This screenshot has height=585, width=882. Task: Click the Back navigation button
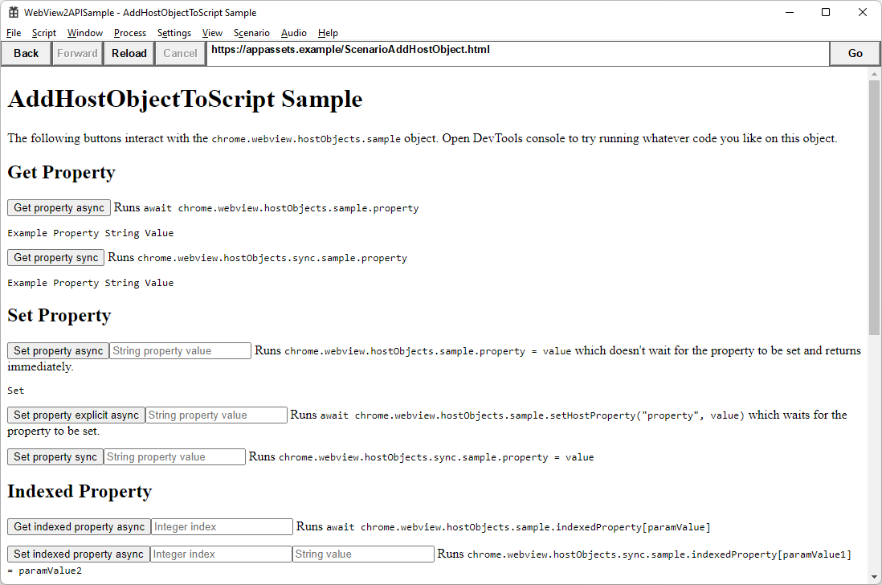click(x=26, y=53)
